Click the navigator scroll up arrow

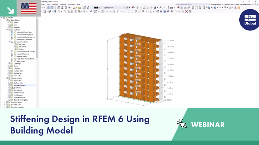[x=37, y=18]
